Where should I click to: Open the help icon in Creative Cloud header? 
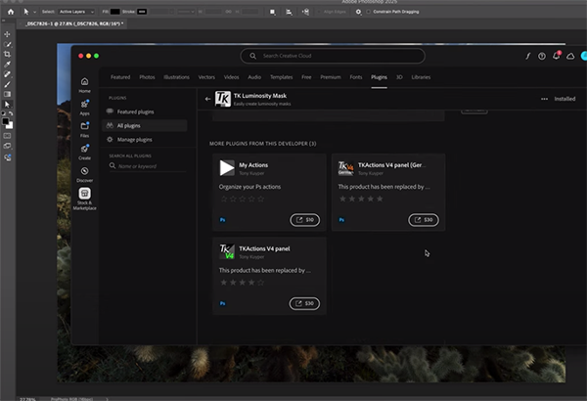click(x=542, y=56)
